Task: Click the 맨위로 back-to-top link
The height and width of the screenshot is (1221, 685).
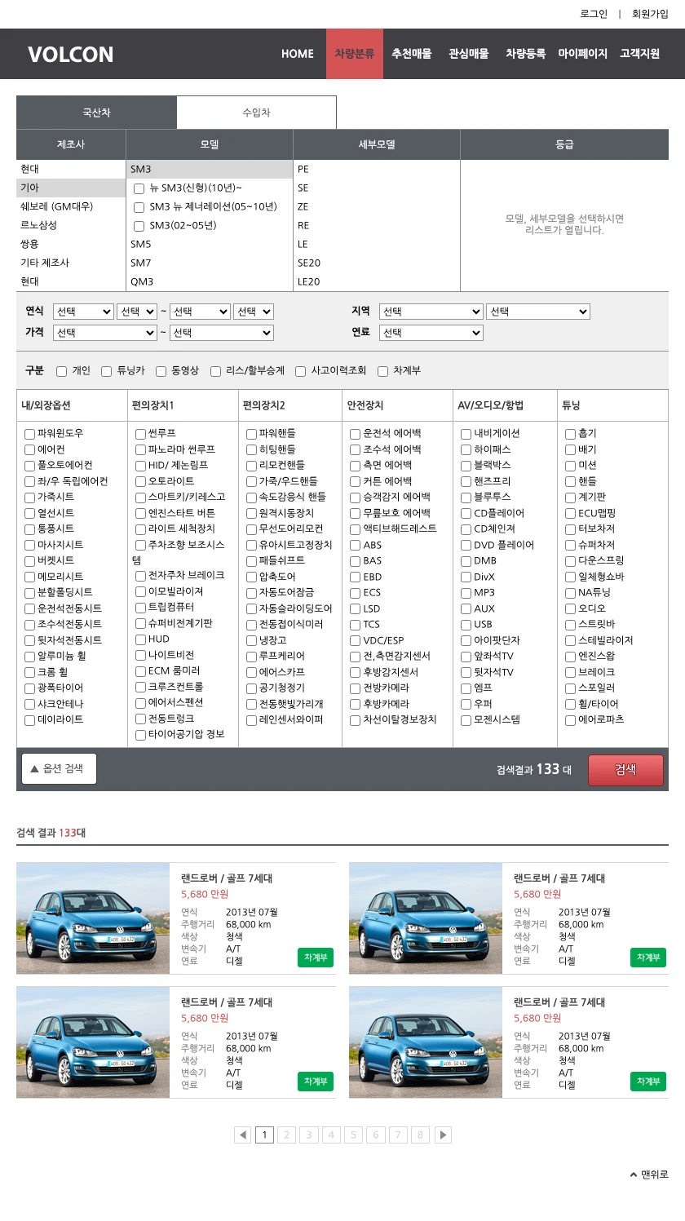Action: pos(649,1175)
